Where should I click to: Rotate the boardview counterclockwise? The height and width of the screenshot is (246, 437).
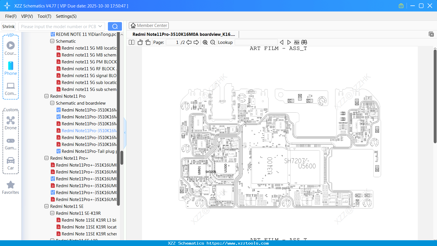pos(140,42)
